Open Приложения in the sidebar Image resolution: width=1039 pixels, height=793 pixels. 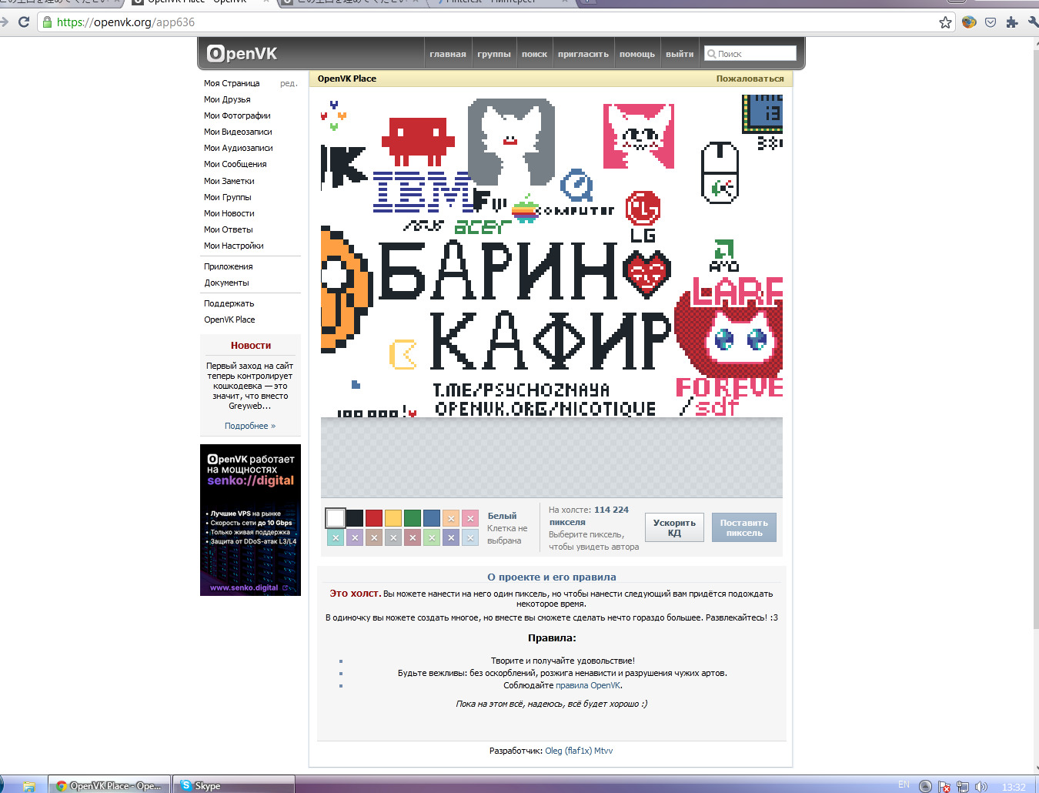tap(229, 266)
